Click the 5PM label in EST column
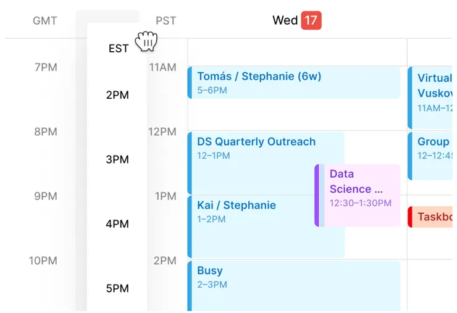 click(x=117, y=288)
